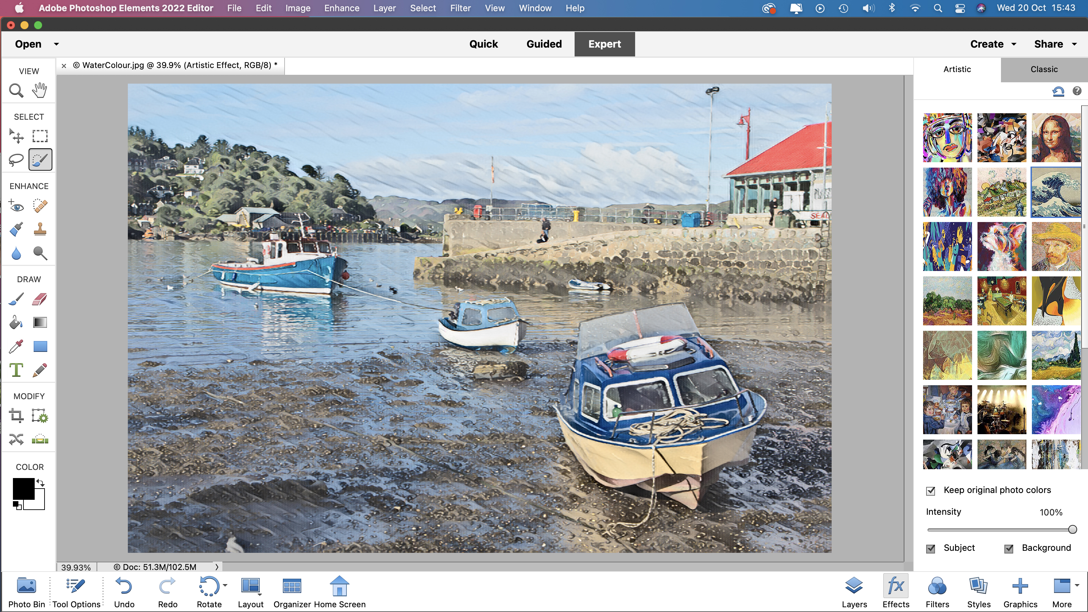The image size is (1088, 612).
Task: Select the Zoom tool in toolbar
Action: pyautogui.click(x=16, y=90)
